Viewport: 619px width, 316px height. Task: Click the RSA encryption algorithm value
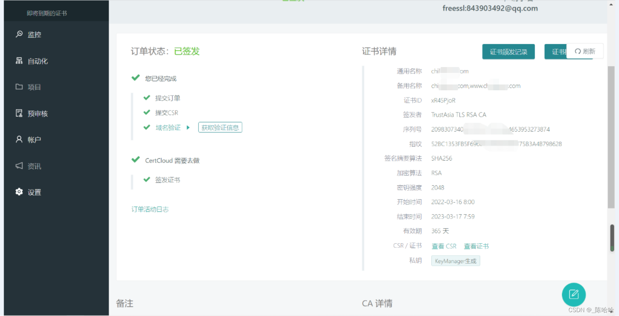tap(437, 173)
